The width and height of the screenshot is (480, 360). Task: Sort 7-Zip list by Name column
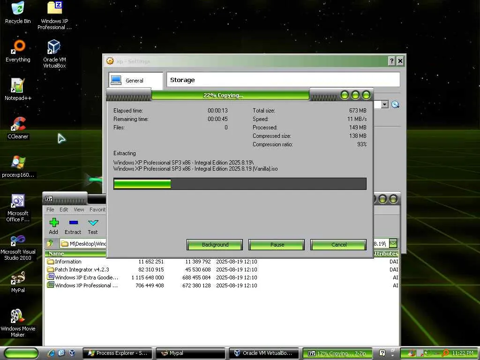(75, 254)
